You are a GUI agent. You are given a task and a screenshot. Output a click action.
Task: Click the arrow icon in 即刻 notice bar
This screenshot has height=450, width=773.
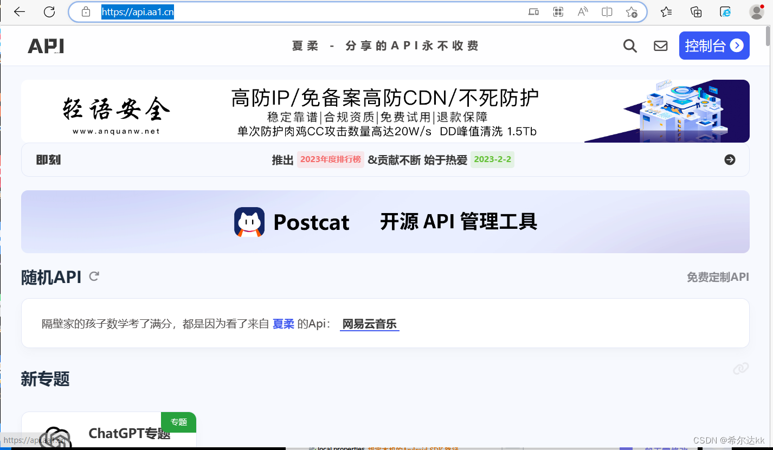[730, 159]
